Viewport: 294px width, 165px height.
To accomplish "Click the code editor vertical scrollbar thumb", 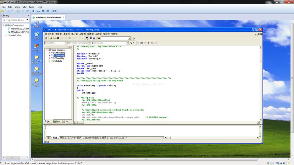I will (x=261, y=55).
